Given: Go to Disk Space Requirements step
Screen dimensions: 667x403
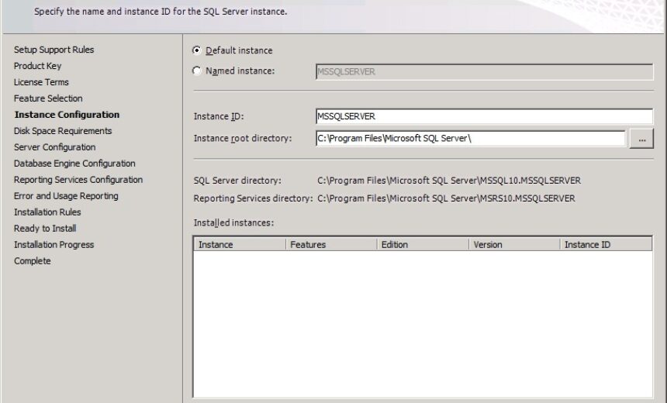Looking at the screenshot, I should point(63,131).
